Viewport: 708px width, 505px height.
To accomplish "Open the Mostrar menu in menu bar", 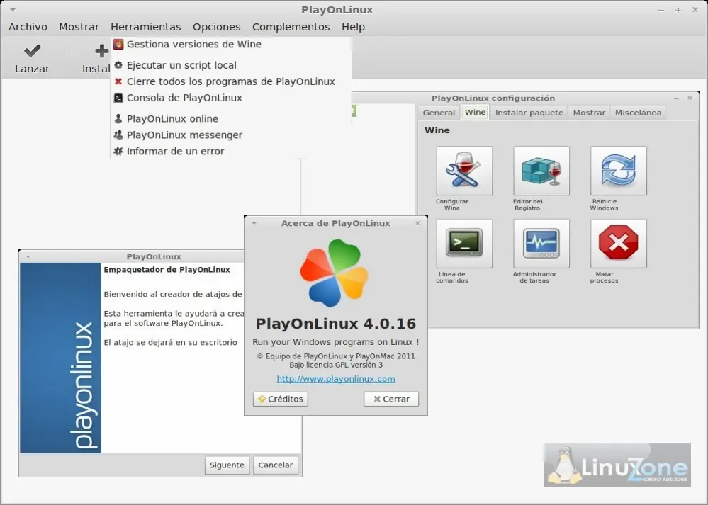I will 79,27.
